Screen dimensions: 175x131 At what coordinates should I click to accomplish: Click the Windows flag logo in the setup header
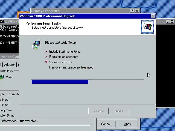coord(147,27)
